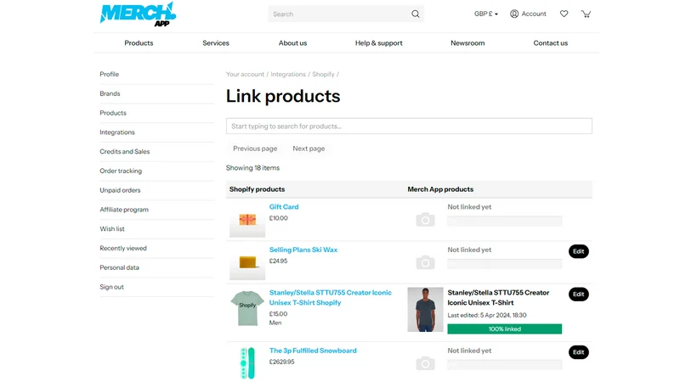
Task: Click the Last edited: 5 Apr 2024 text
Action: 487,315
